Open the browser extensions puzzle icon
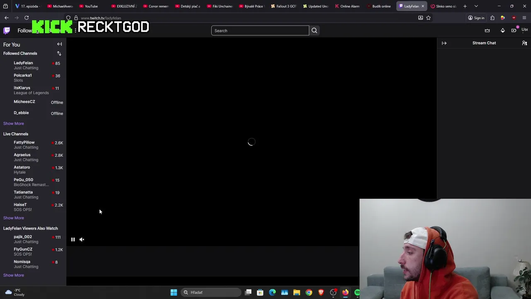531x299 pixels. [492, 18]
